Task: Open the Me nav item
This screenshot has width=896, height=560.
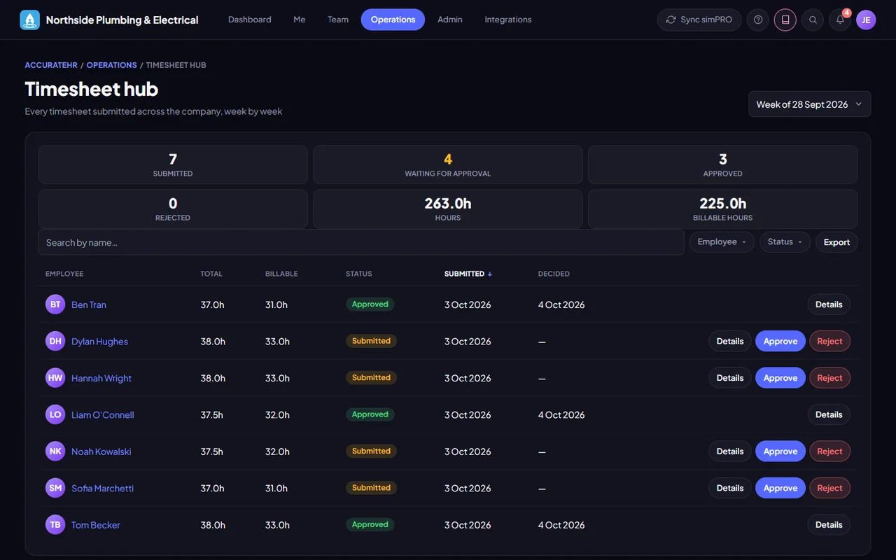Action: (300, 20)
